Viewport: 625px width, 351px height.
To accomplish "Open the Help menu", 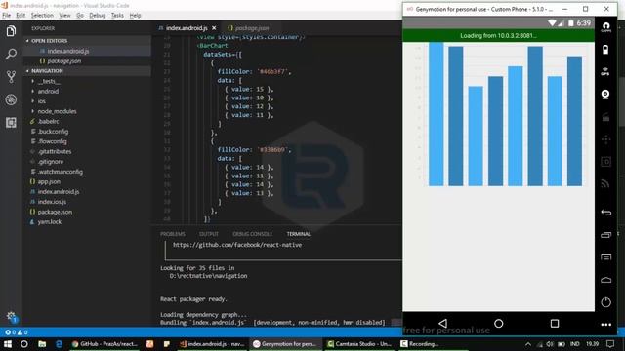I will click(135, 16).
